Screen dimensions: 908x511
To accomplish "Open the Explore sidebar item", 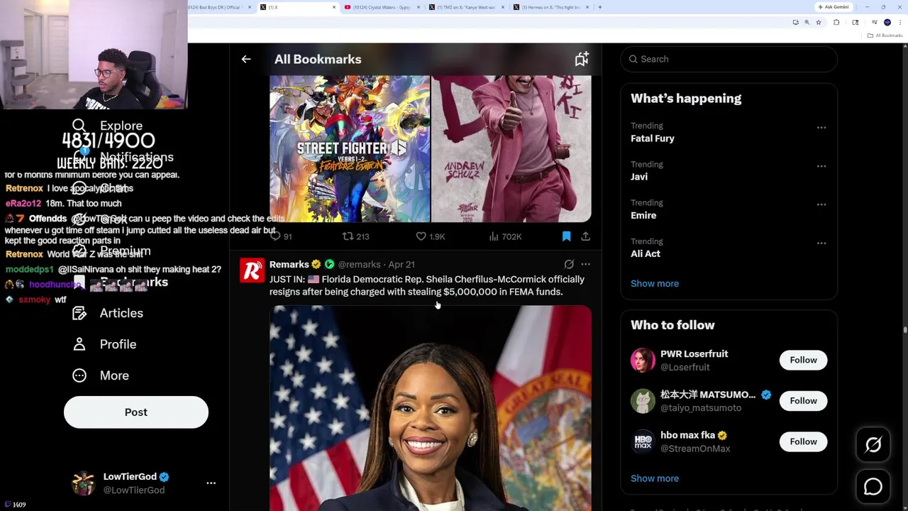I will 107,126.
